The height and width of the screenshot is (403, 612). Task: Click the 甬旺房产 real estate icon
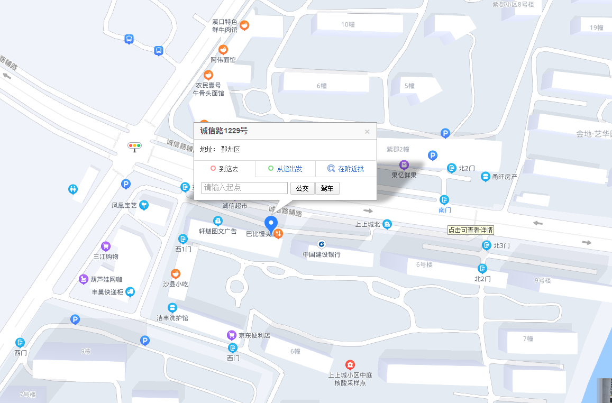pyautogui.click(x=485, y=176)
